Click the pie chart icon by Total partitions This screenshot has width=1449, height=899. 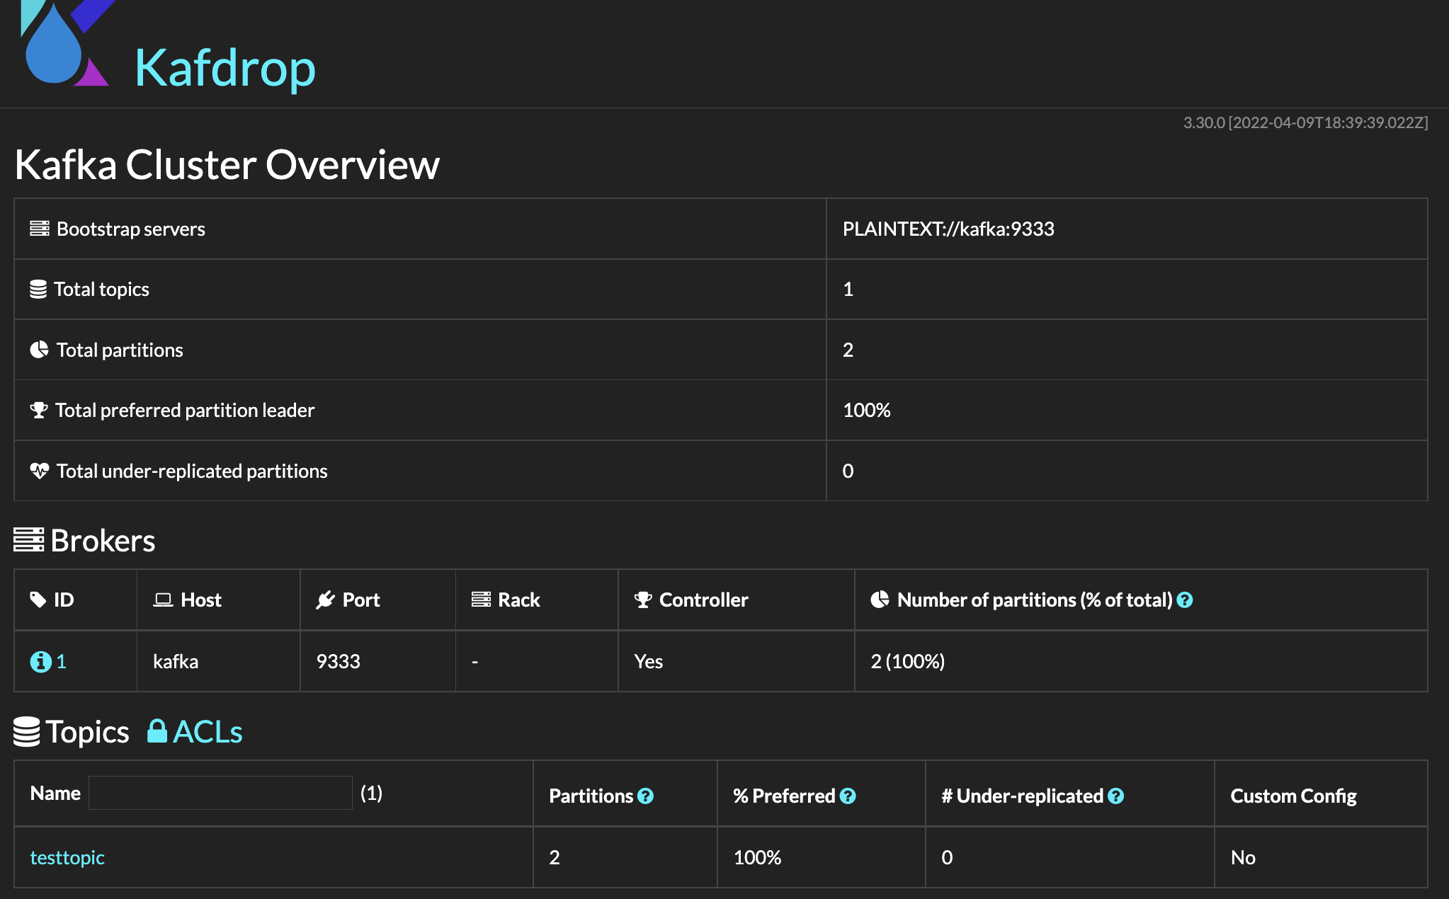point(39,350)
